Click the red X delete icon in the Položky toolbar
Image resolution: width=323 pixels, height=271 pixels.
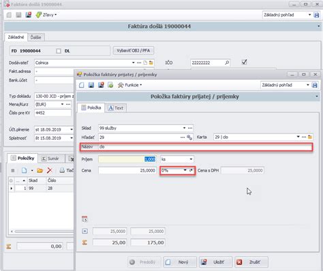tap(50, 170)
